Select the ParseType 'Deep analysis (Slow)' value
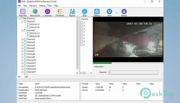This screenshot has width=180, height=103. [43, 99]
